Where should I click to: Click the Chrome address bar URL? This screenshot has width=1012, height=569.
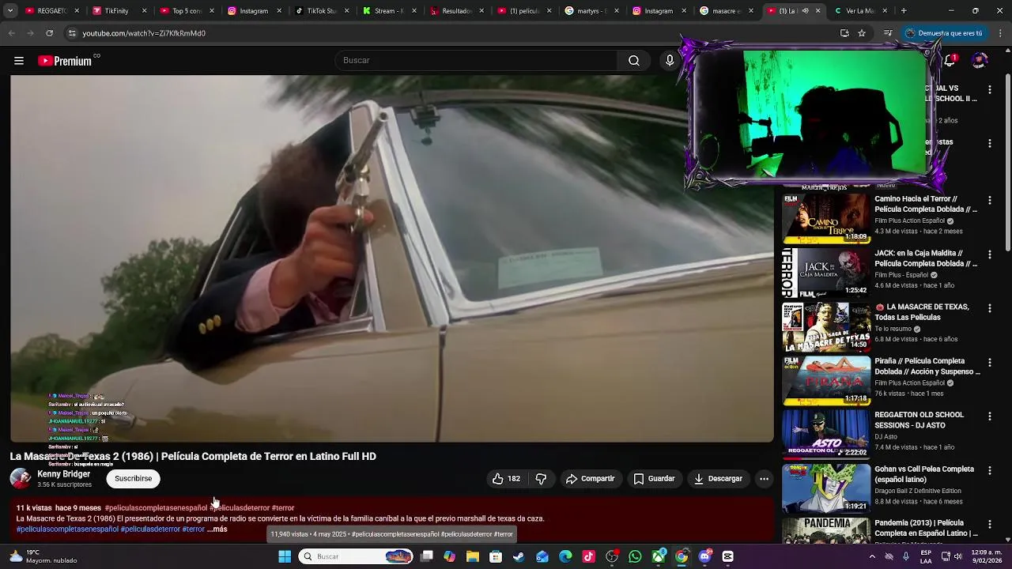tap(144, 33)
